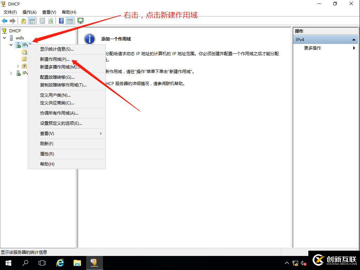360x270 pixels.
Task: Expand the IPv6 node in the left tree
Action: tap(11, 73)
